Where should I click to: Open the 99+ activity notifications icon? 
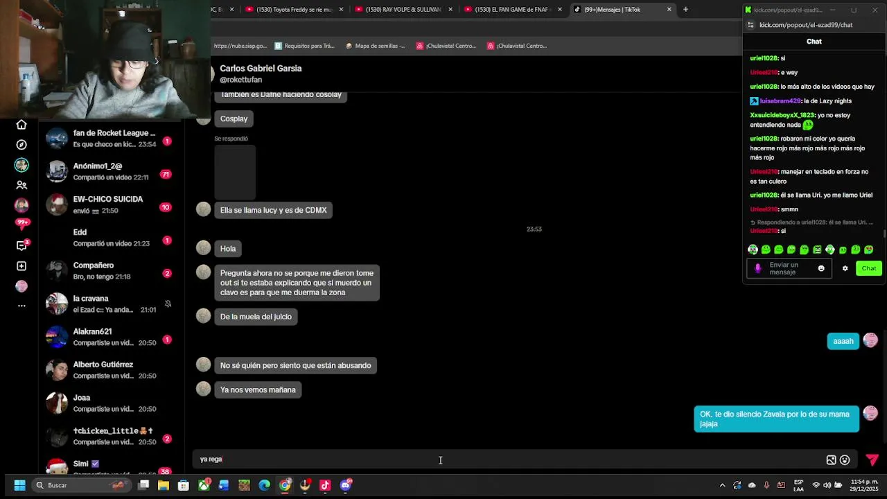[22, 225]
